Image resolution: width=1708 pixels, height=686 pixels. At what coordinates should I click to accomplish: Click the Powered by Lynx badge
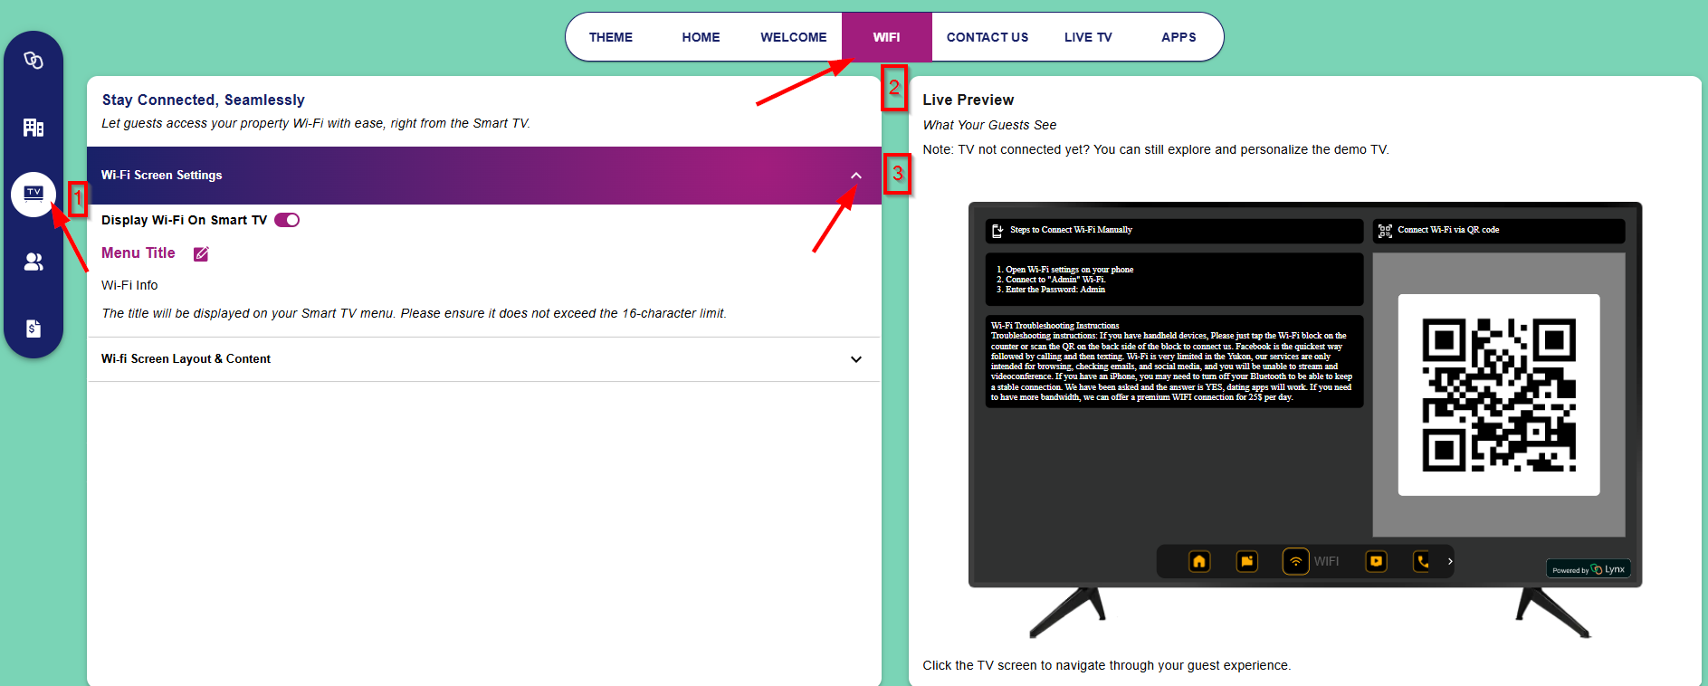[1589, 569]
